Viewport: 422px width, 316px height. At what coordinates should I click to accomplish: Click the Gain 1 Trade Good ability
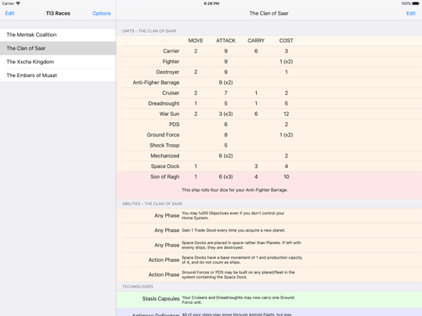tap(269, 231)
